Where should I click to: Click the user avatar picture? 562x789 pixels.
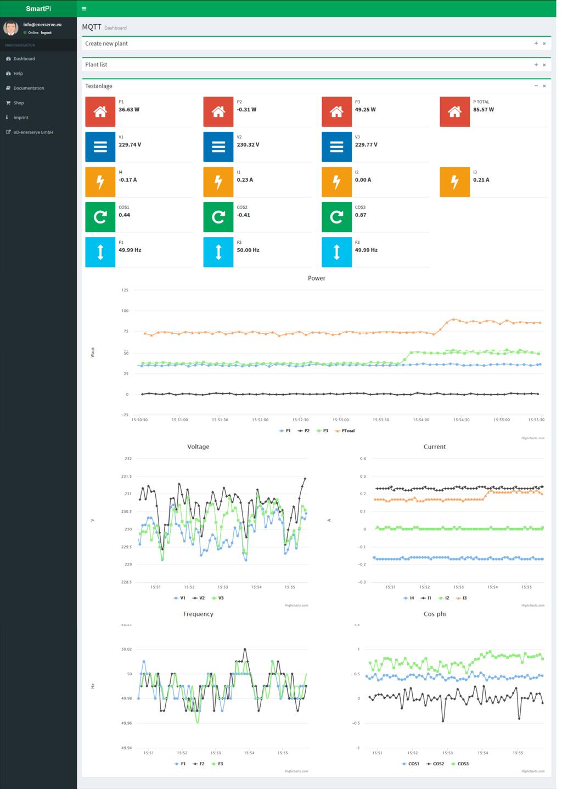(11, 28)
